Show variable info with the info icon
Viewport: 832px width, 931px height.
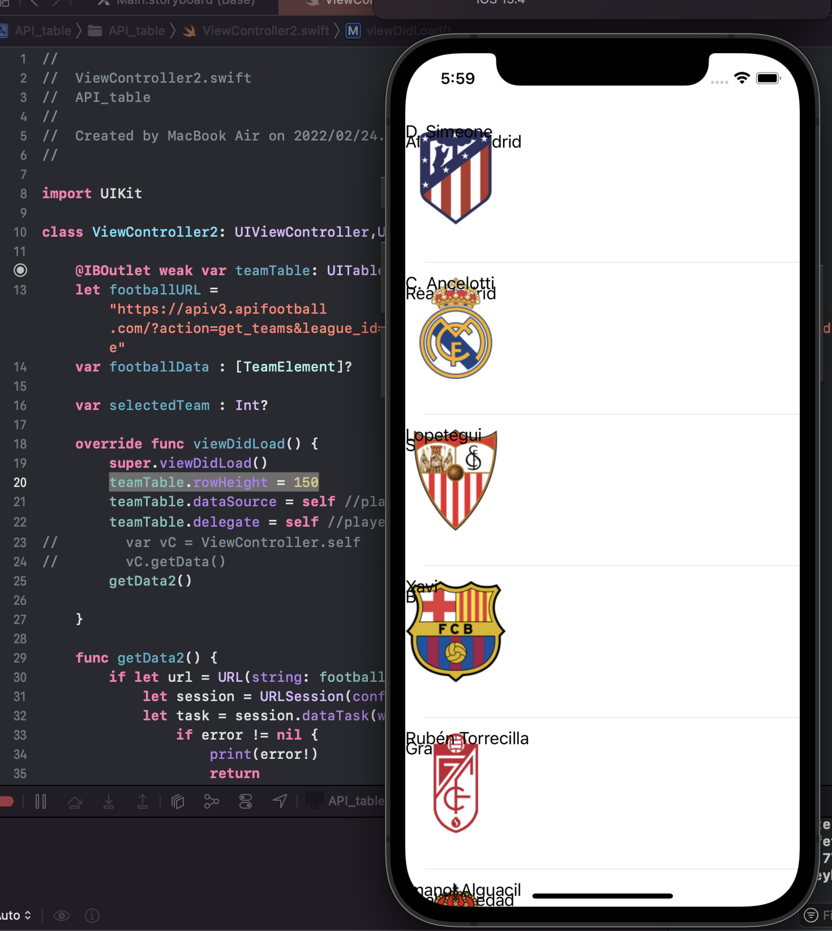[92, 916]
